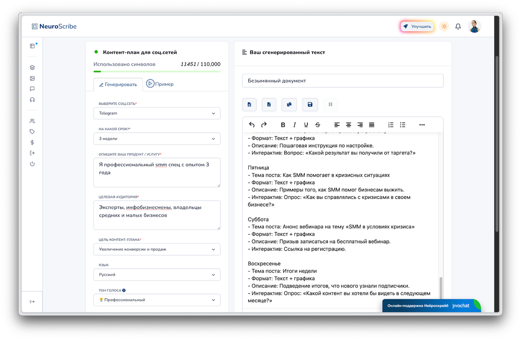Click the 'Интерактив: Ссылка на регистрацию.' line
This screenshot has width=521, height=340.
pos(297,249)
